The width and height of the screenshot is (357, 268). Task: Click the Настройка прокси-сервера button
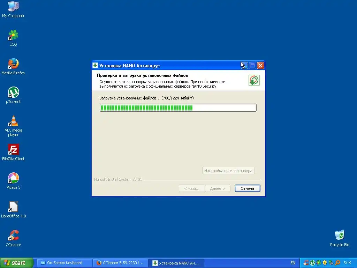(x=228, y=170)
